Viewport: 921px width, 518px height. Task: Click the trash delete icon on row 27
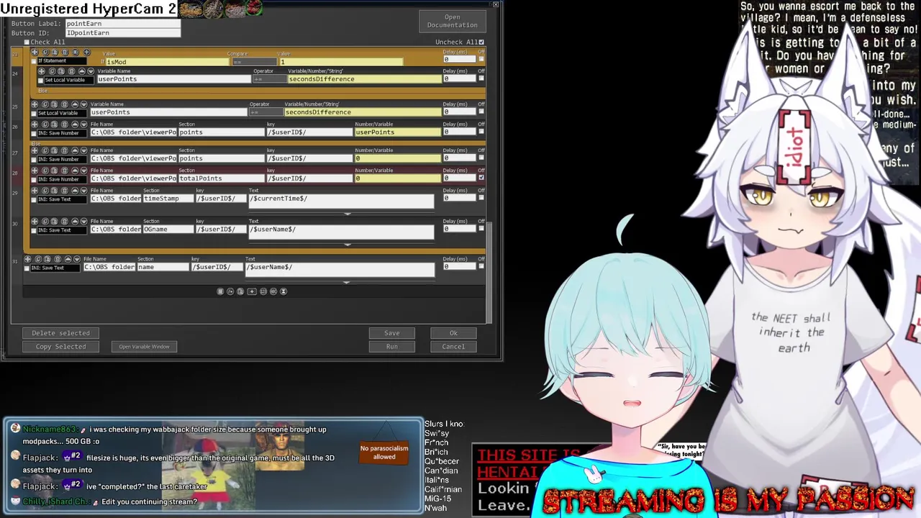[65, 150]
